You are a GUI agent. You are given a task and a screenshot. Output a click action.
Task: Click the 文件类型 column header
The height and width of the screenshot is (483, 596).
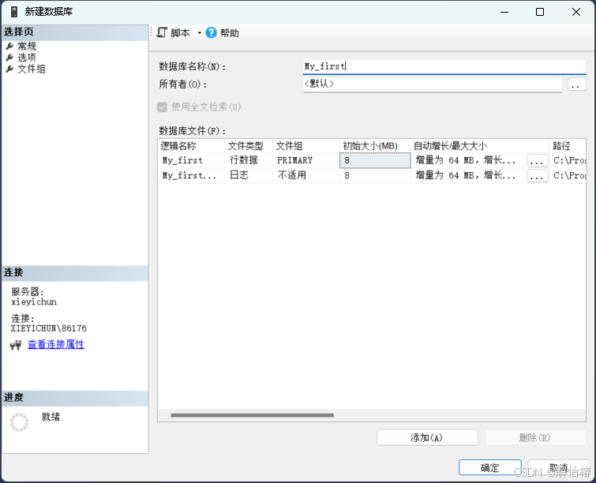point(249,146)
